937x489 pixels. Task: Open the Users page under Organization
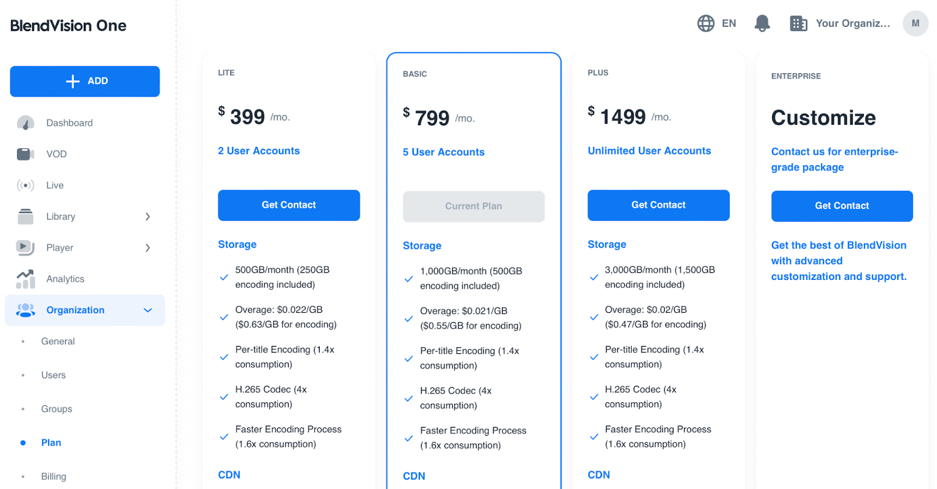point(53,375)
